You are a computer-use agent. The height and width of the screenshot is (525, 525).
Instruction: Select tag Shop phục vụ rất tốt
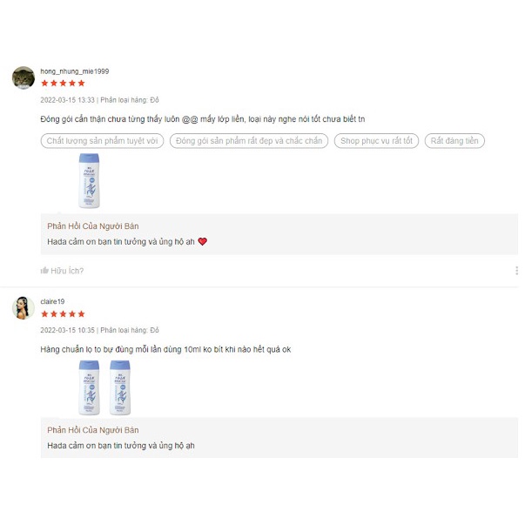tap(376, 141)
